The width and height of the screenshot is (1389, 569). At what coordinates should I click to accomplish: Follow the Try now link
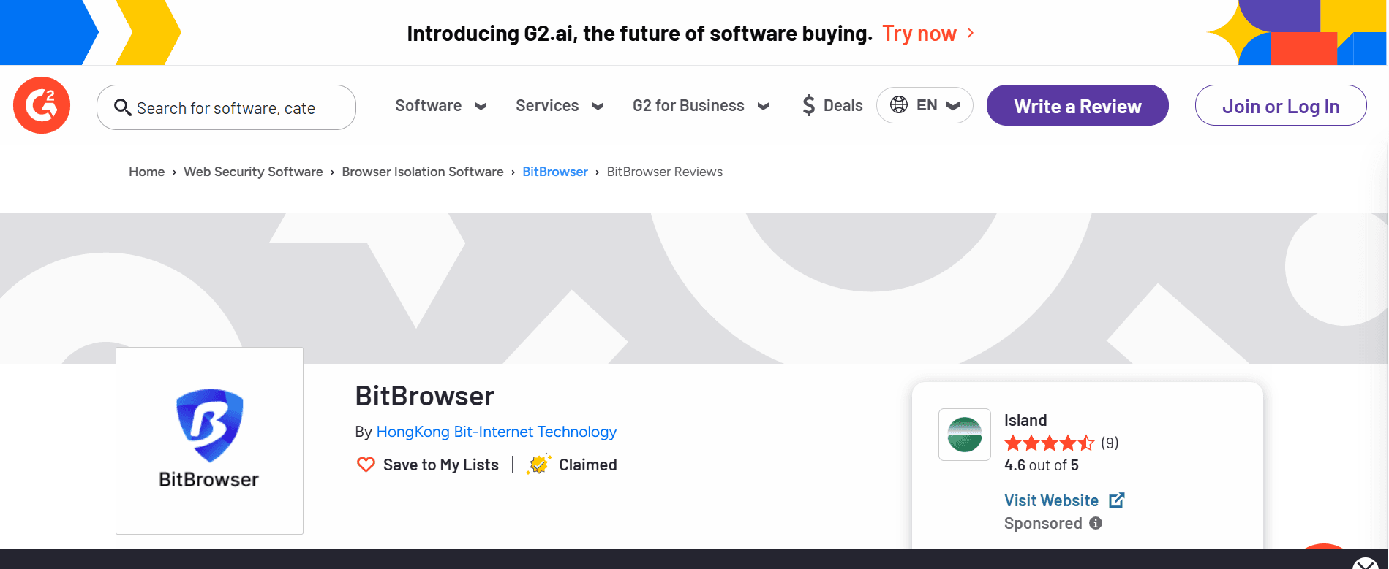919,33
